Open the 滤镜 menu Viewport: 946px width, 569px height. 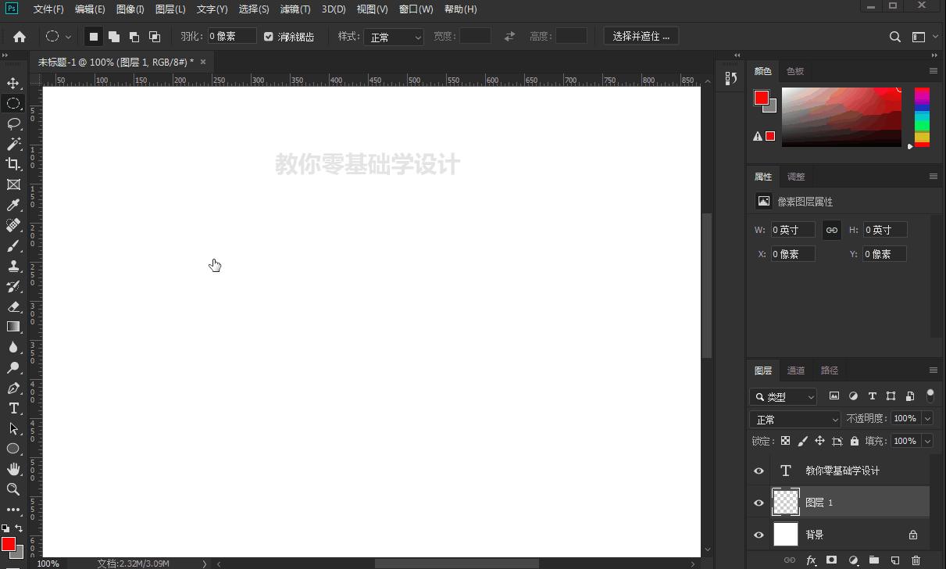(x=295, y=9)
